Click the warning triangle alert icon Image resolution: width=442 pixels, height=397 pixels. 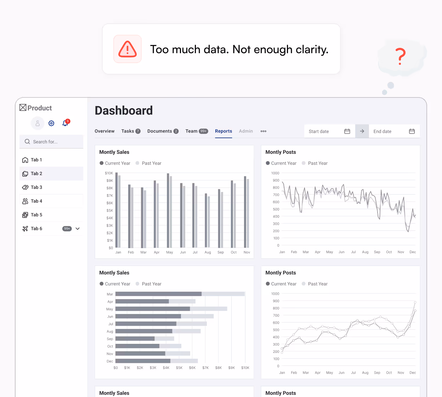coord(127,49)
